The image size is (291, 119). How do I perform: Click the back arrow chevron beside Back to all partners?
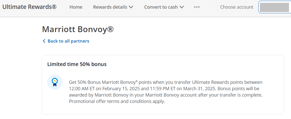[44, 41]
